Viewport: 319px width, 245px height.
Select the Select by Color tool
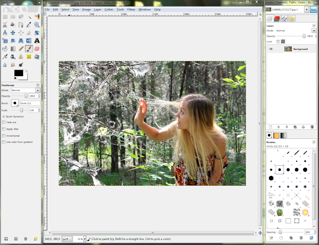click(37, 16)
